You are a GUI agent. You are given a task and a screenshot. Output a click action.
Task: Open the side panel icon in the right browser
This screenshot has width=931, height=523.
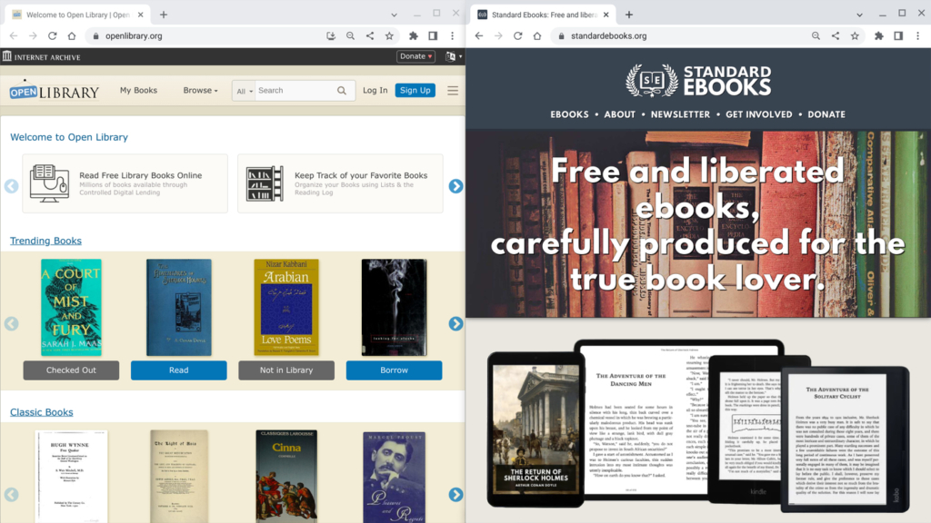897,37
